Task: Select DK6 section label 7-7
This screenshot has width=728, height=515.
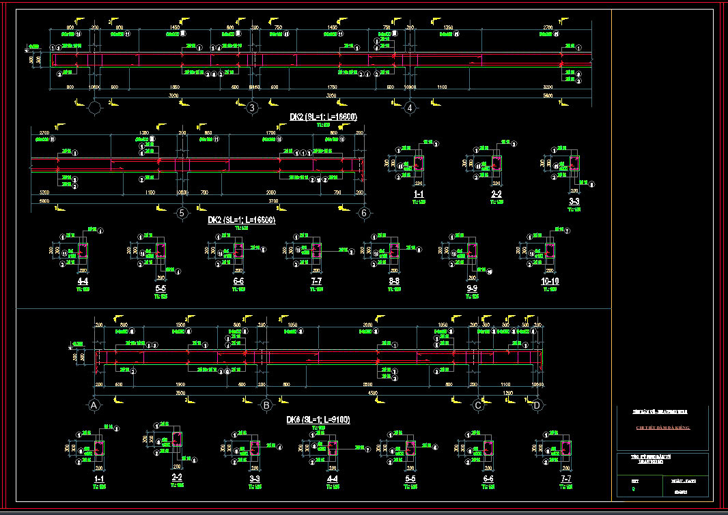Action: pyautogui.click(x=565, y=479)
